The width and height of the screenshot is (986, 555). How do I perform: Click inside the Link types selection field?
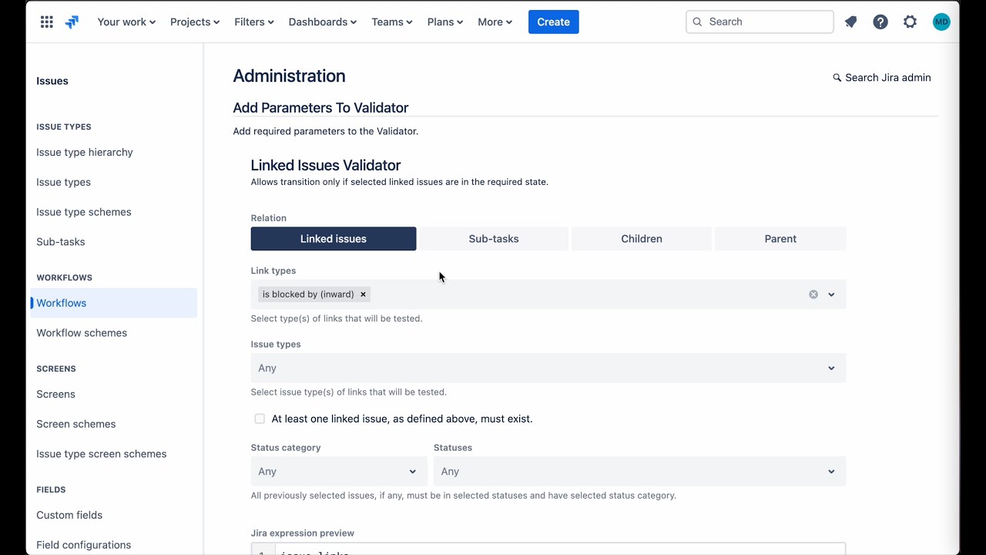point(548,294)
